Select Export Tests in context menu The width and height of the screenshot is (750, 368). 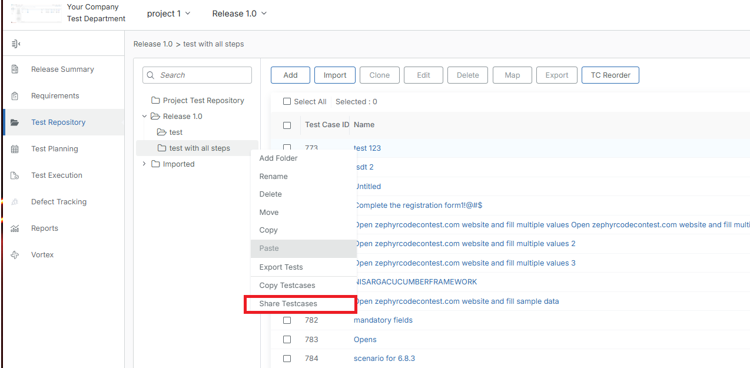(x=281, y=267)
